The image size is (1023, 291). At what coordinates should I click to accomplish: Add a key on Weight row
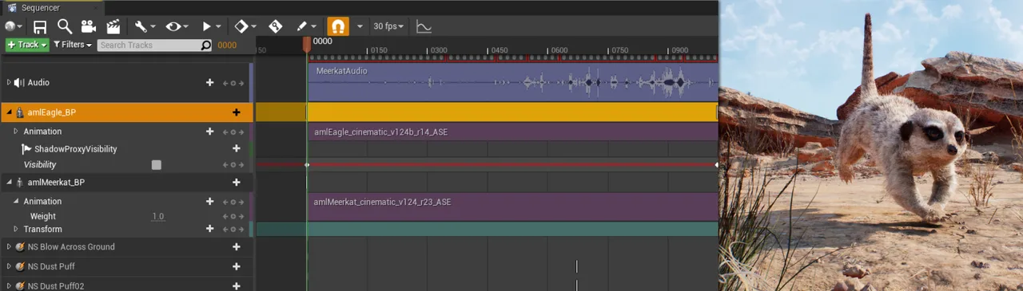233,217
